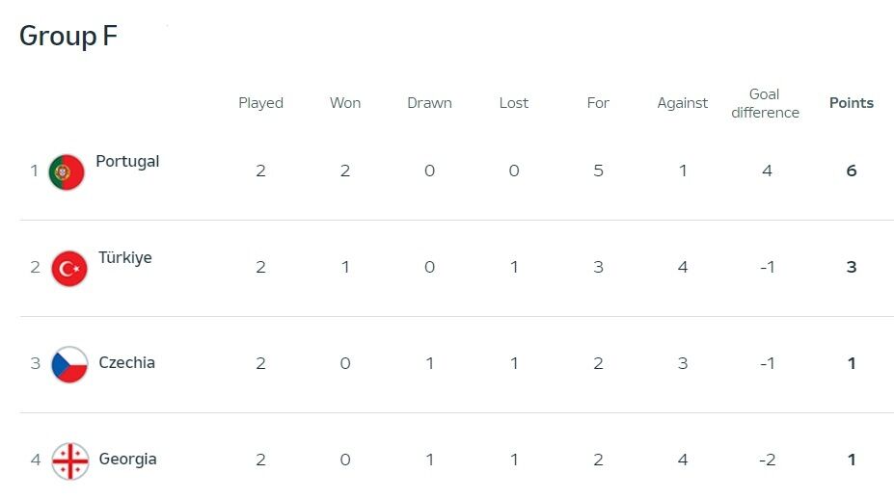Click the For column header
This screenshot has height=500, width=894.
coord(598,103)
